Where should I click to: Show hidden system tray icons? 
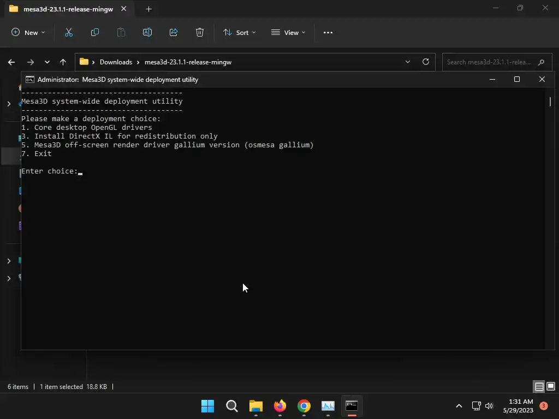459,406
